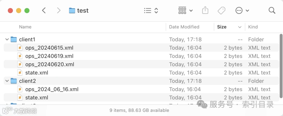This screenshot has width=283, height=116.
Task: Sort by the Name column
Action: click(25, 27)
